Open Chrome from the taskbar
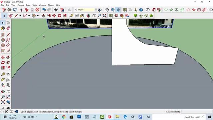The image size is (213, 120). point(64,117)
